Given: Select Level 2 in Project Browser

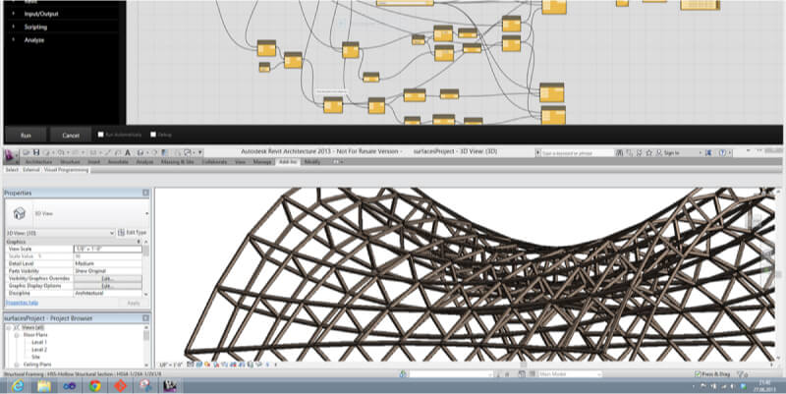Looking at the screenshot, I should [x=38, y=350].
